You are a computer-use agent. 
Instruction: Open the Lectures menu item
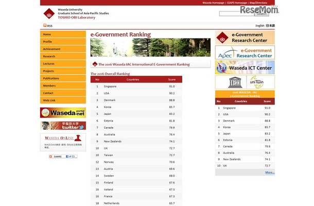63,63
